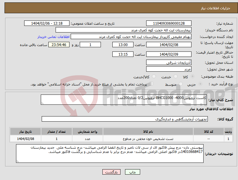Click the item name تست تشخیص خون مخفی cell
The image size is (238, 180).
tap(148, 139)
